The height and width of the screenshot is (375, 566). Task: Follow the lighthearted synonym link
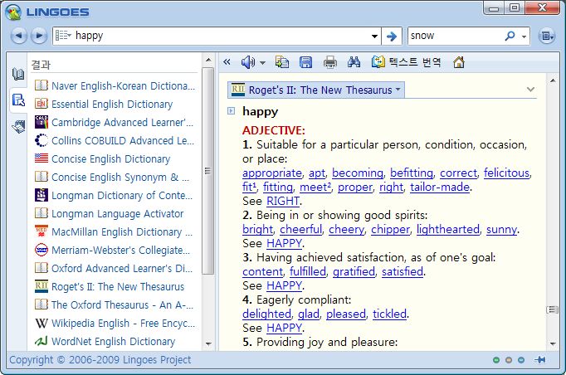click(448, 229)
